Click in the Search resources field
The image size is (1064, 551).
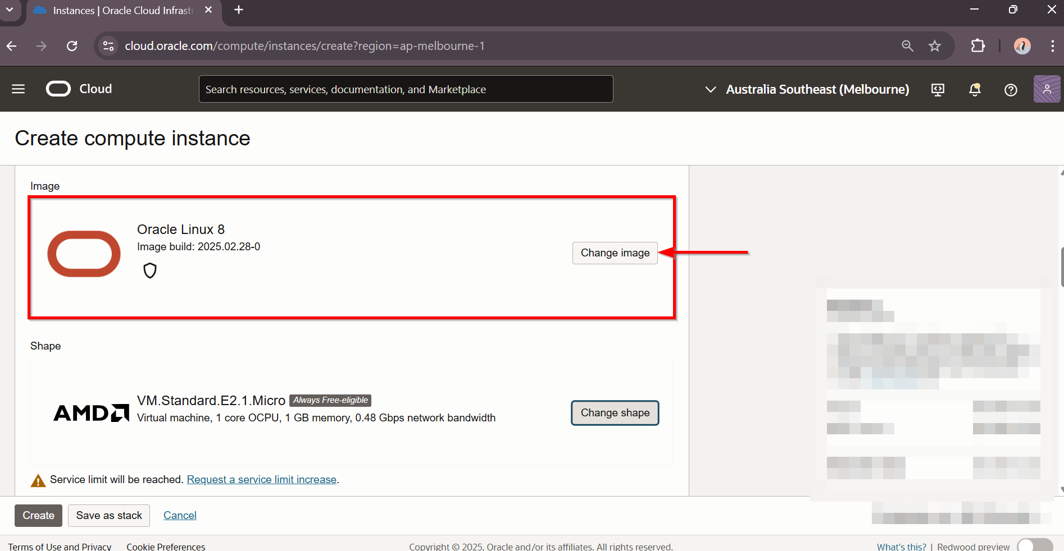[x=406, y=90]
